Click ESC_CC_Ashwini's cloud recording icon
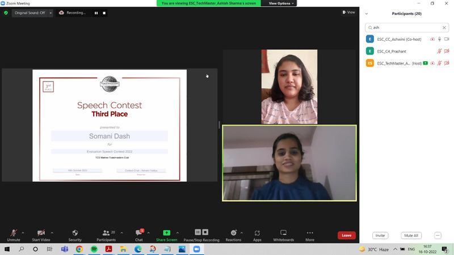The height and width of the screenshot is (255, 454). (x=432, y=39)
